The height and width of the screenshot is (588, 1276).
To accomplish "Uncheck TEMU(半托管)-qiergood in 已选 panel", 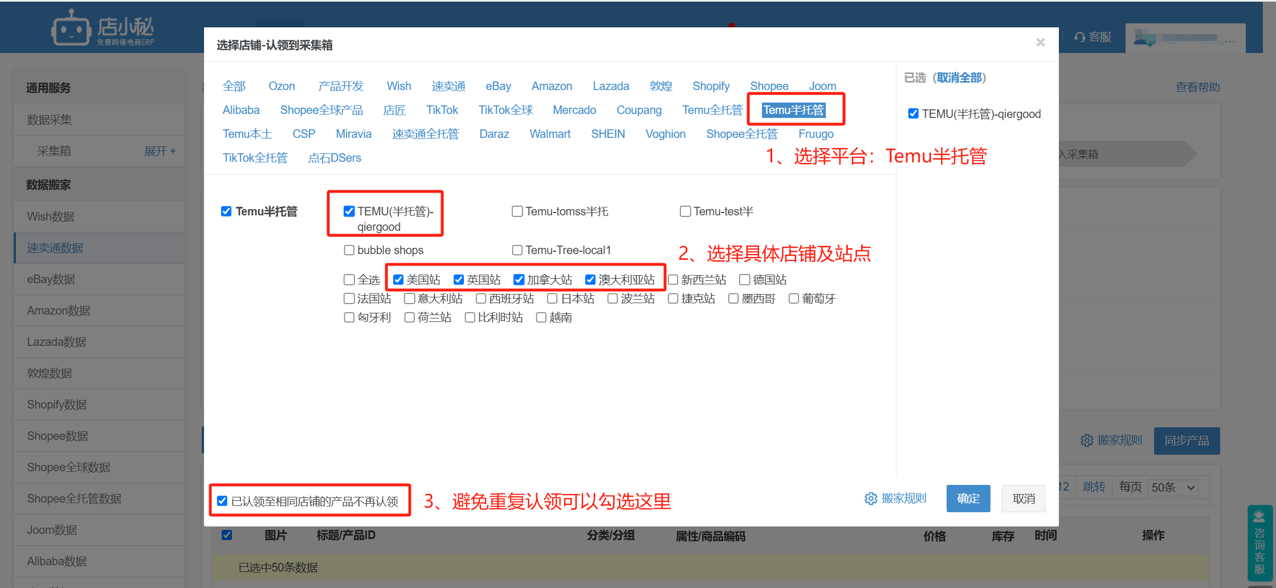I will (x=913, y=114).
